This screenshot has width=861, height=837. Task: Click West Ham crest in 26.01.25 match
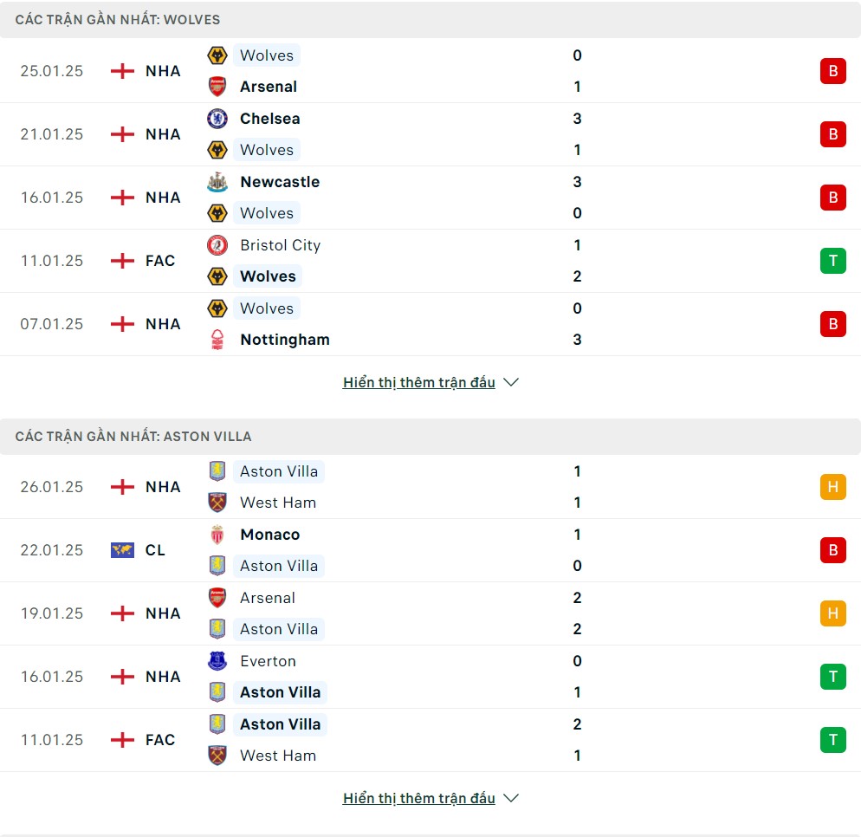(x=217, y=503)
